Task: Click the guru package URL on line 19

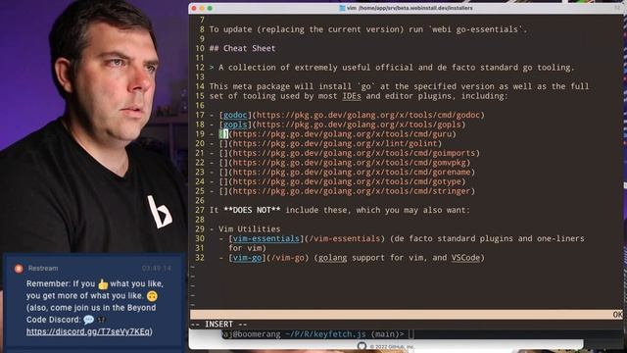Action: (342, 134)
